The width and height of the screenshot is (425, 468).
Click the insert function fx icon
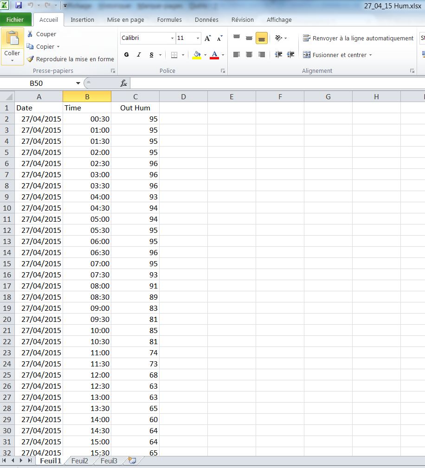tap(123, 83)
